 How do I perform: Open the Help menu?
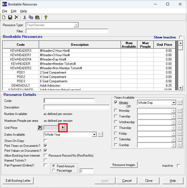(x=23, y=11)
